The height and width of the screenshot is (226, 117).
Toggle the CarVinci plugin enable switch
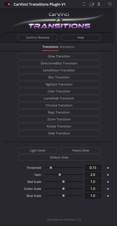pyautogui.click(x=8, y=4)
